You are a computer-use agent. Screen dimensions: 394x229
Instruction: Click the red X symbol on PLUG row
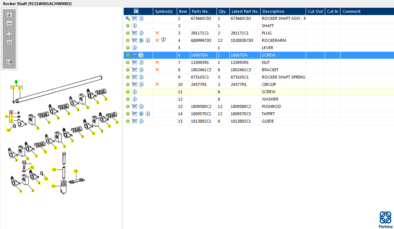tap(157, 33)
